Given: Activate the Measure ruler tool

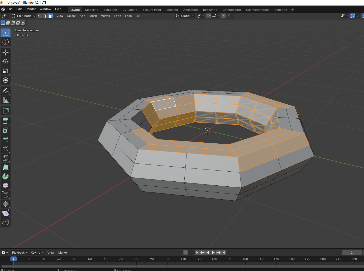Looking at the screenshot, I should [x=6, y=100].
